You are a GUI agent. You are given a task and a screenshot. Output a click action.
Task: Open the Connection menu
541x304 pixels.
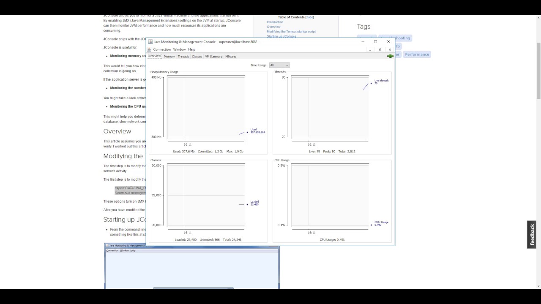pyautogui.click(x=162, y=49)
